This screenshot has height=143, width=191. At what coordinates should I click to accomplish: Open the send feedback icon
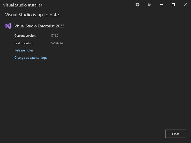[150, 5]
